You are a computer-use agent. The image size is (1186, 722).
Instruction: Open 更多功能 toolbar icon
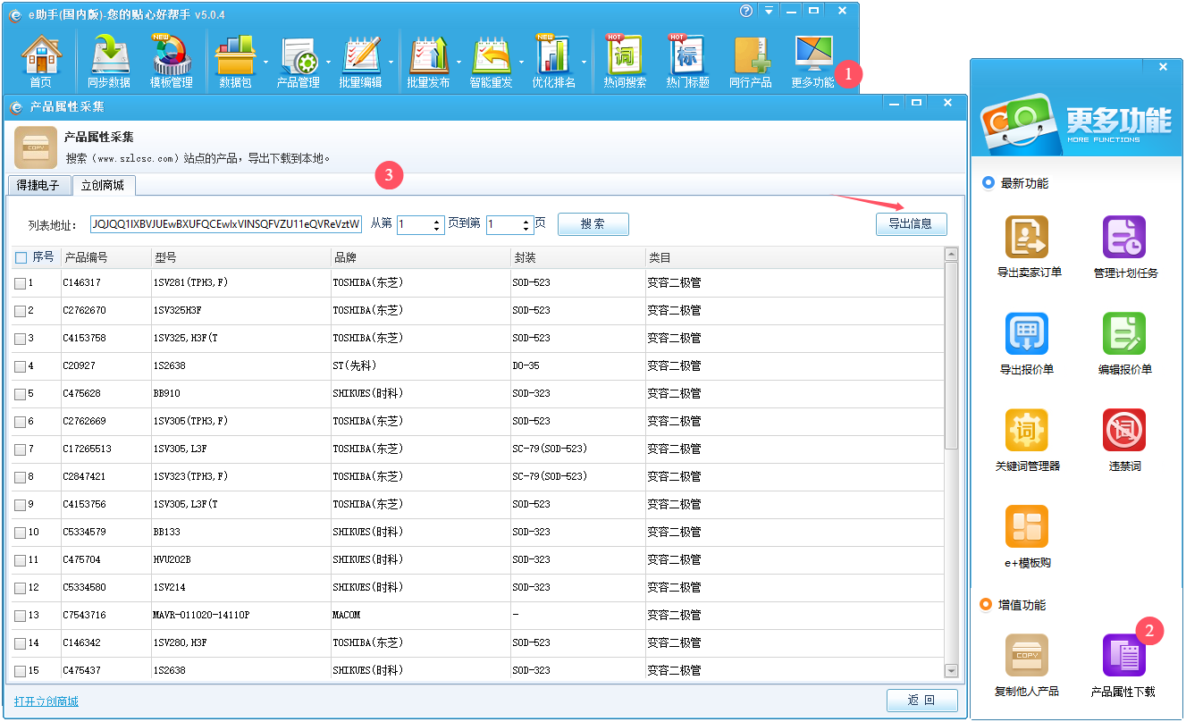click(813, 61)
